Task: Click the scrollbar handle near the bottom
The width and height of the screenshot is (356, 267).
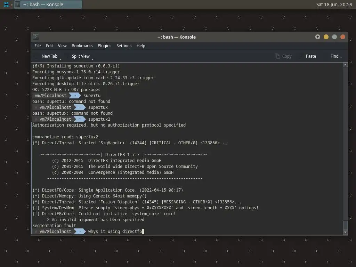Action: point(345,225)
